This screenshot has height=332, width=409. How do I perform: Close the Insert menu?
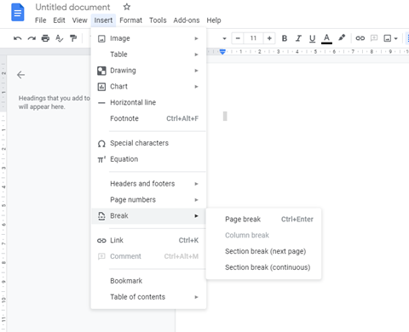103,20
